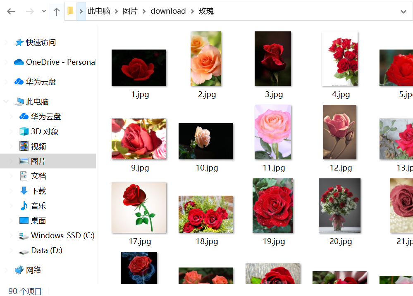Go up one folder level
This screenshot has height=296, width=413.
click(x=56, y=11)
